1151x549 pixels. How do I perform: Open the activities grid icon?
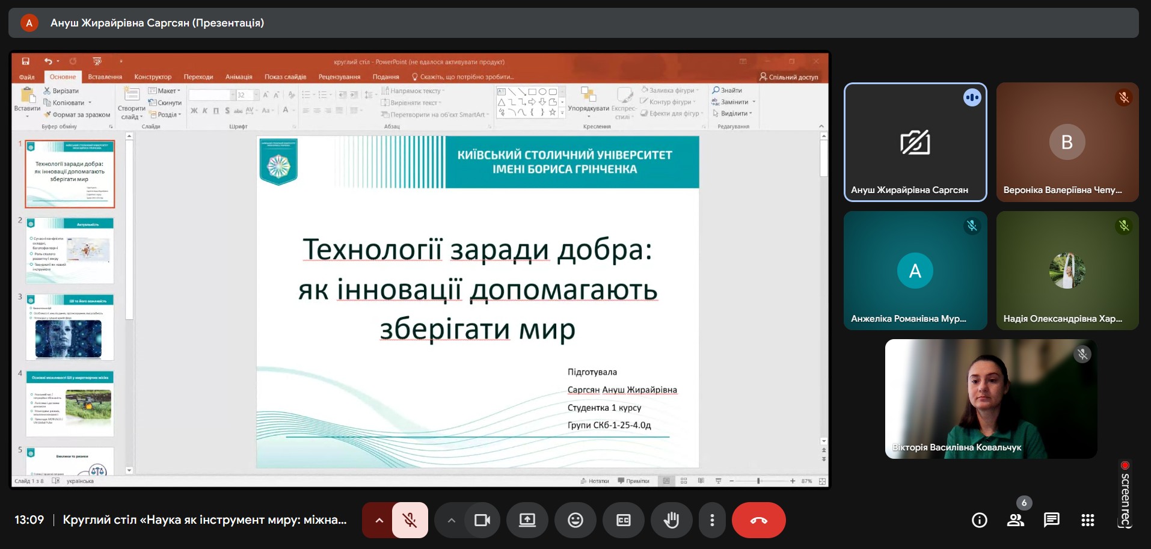tap(1088, 520)
